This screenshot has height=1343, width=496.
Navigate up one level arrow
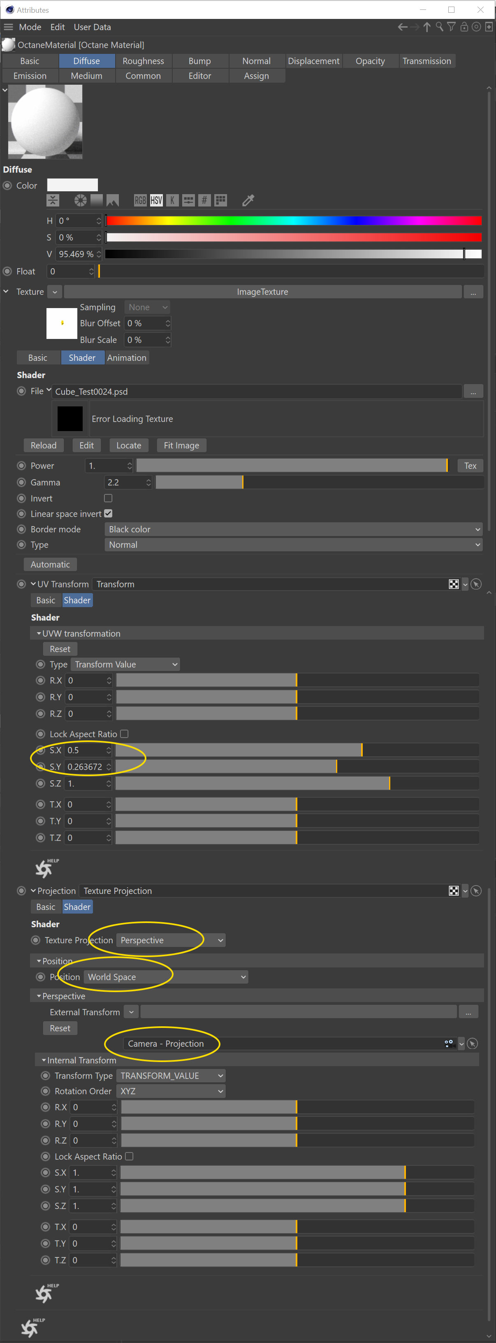(427, 27)
